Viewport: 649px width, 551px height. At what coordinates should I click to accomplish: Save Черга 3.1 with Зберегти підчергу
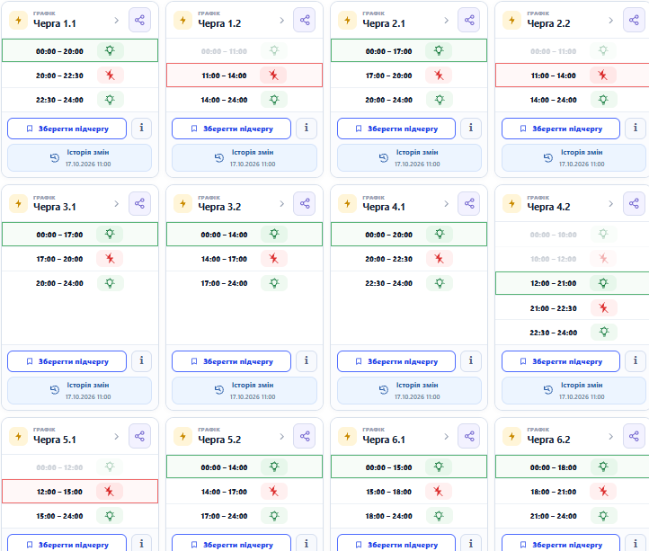pos(67,361)
